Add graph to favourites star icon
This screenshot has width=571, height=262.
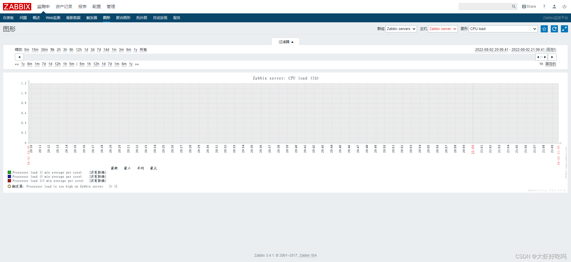click(x=544, y=29)
